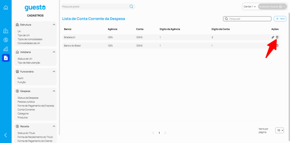Viewport: 290px width, 143px height.
Task: Collapse the Despesa section
Action: (x=54, y=91)
